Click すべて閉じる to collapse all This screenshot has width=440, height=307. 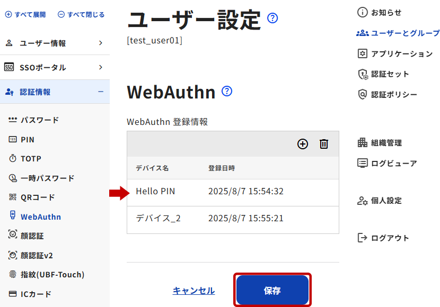click(x=81, y=14)
